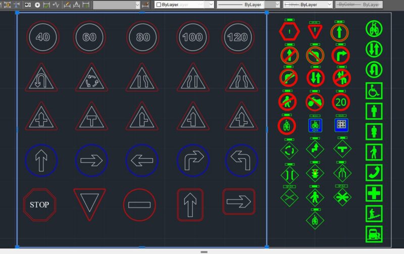
Task: Select the Dimension Edit tool
Action: 67,5
